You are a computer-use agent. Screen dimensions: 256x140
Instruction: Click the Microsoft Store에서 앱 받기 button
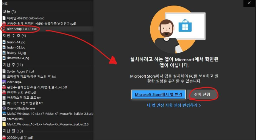click(159, 95)
